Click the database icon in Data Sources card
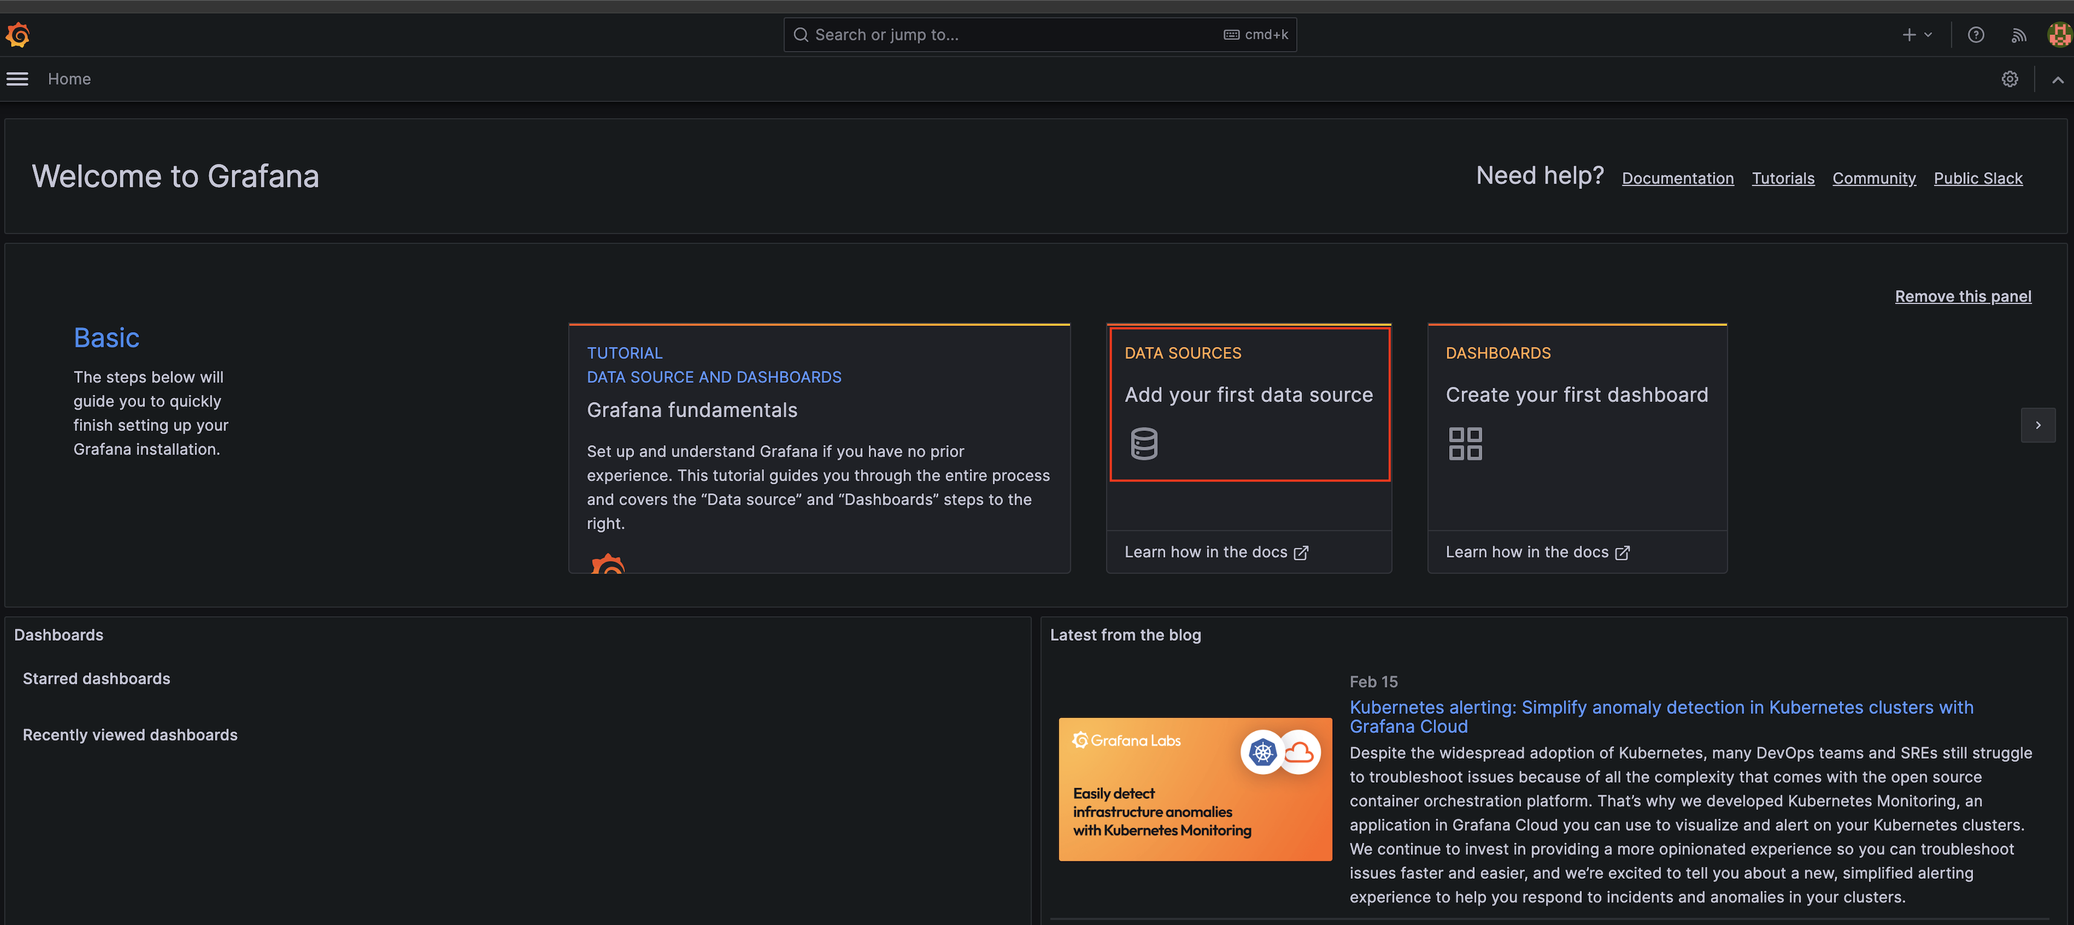This screenshot has width=2074, height=925. pyautogui.click(x=1143, y=443)
